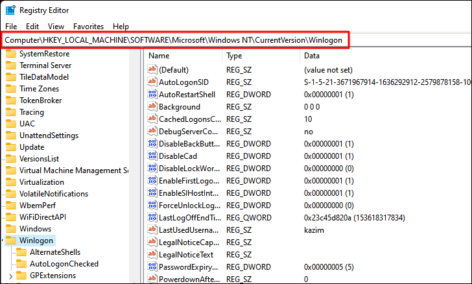Click the (Default) value icon
This screenshot has height=284, width=472.
click(x=152, y=69)
